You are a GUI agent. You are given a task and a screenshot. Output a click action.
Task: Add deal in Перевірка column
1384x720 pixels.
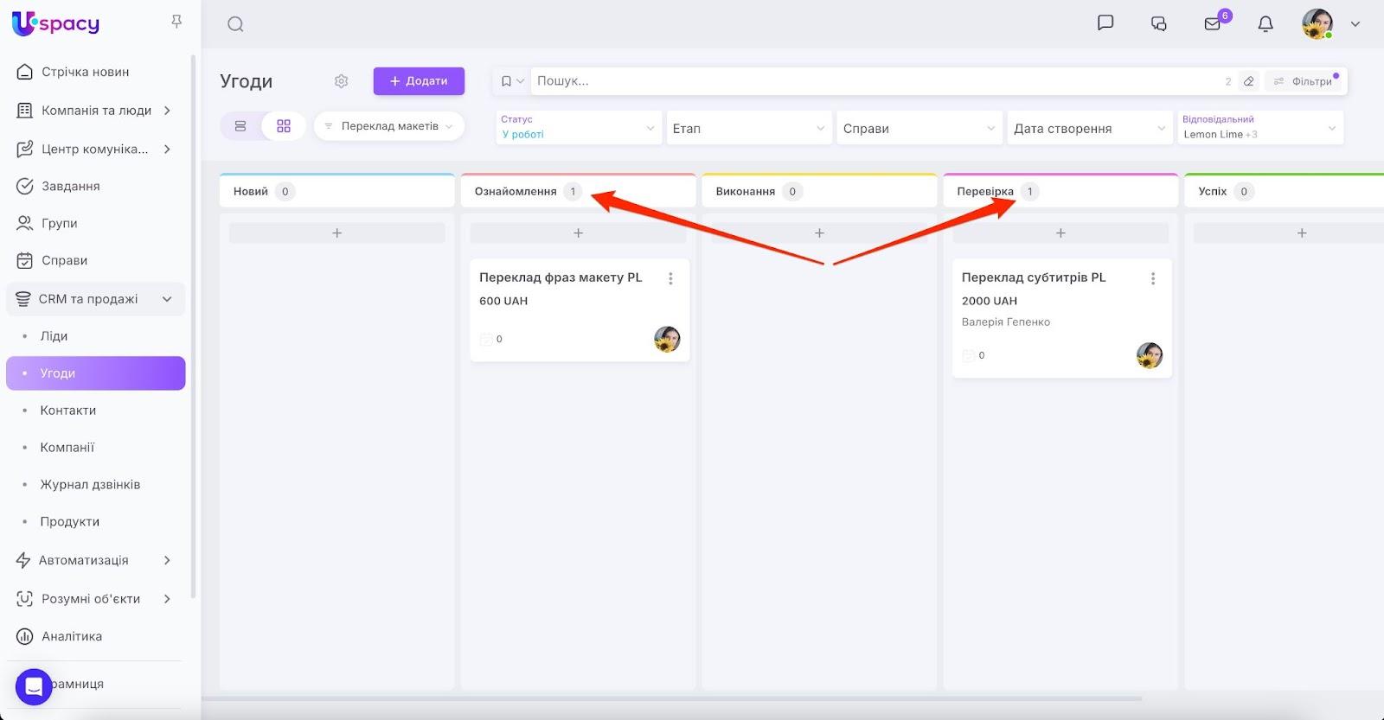(1060, 233)
